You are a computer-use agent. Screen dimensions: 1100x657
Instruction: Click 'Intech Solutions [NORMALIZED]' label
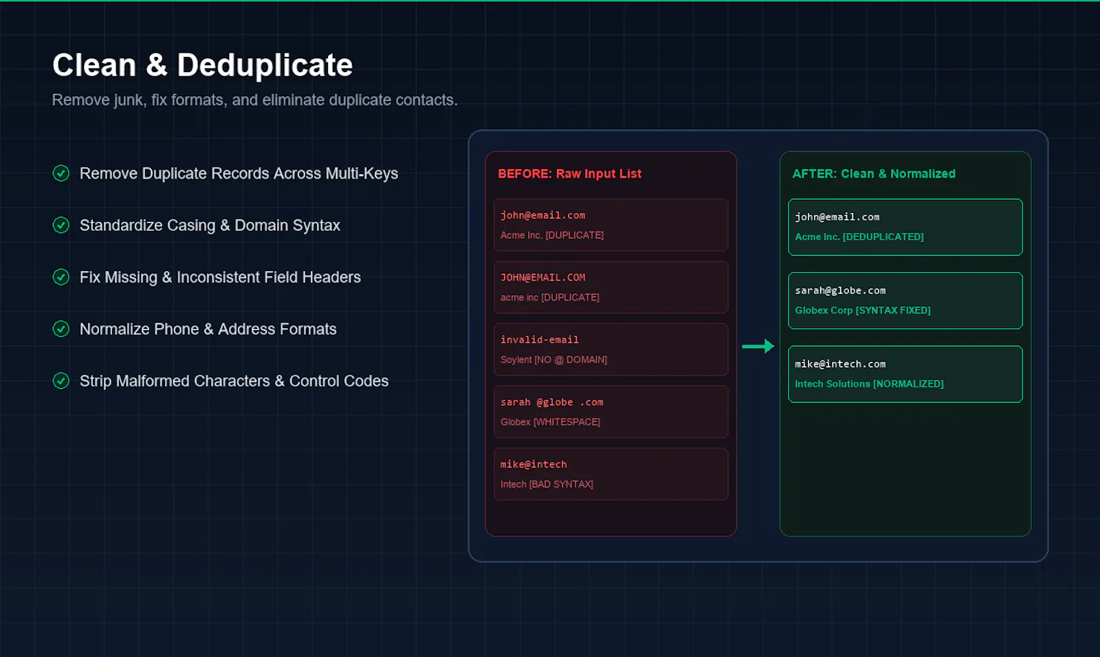click(x=870, y=384)
